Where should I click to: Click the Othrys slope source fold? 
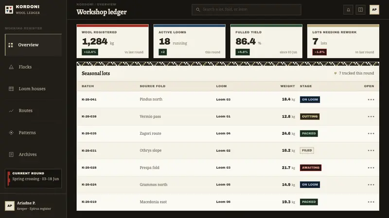[151, 151]
